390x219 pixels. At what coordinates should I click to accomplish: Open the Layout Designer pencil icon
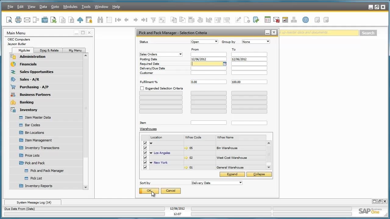click(x=238, y=20)
